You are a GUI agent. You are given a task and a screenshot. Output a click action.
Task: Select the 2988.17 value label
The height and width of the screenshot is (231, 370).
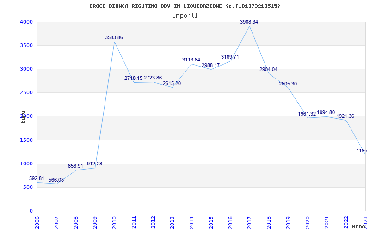pyautogui.click(x=211, y=65)
